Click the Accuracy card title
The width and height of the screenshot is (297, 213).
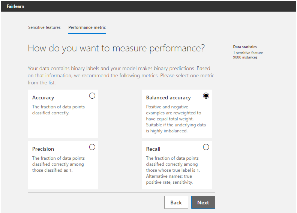tap(43, 97)
